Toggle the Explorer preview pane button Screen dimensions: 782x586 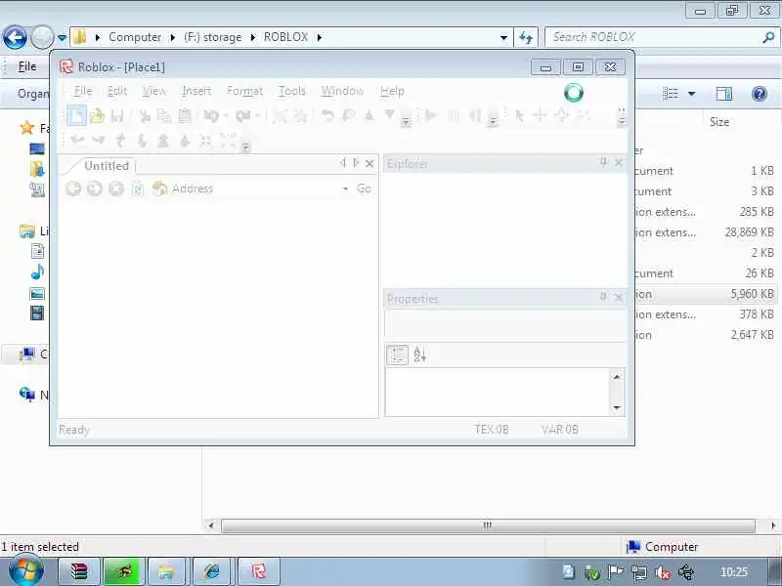[724, 94]
